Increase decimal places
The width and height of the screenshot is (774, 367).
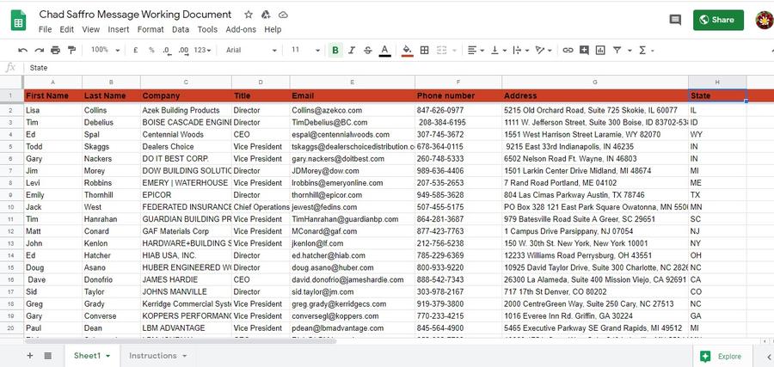184,50
